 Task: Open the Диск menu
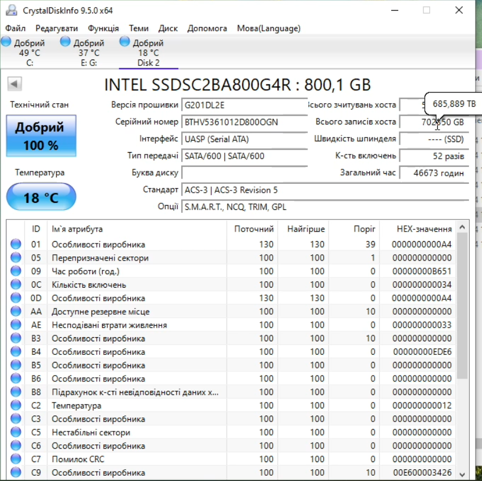point(168,28)
